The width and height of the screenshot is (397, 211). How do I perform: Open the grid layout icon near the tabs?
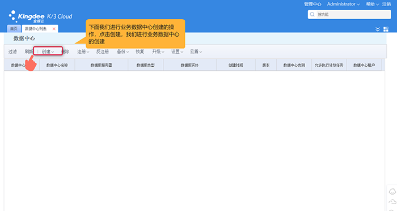click(386, 29)
